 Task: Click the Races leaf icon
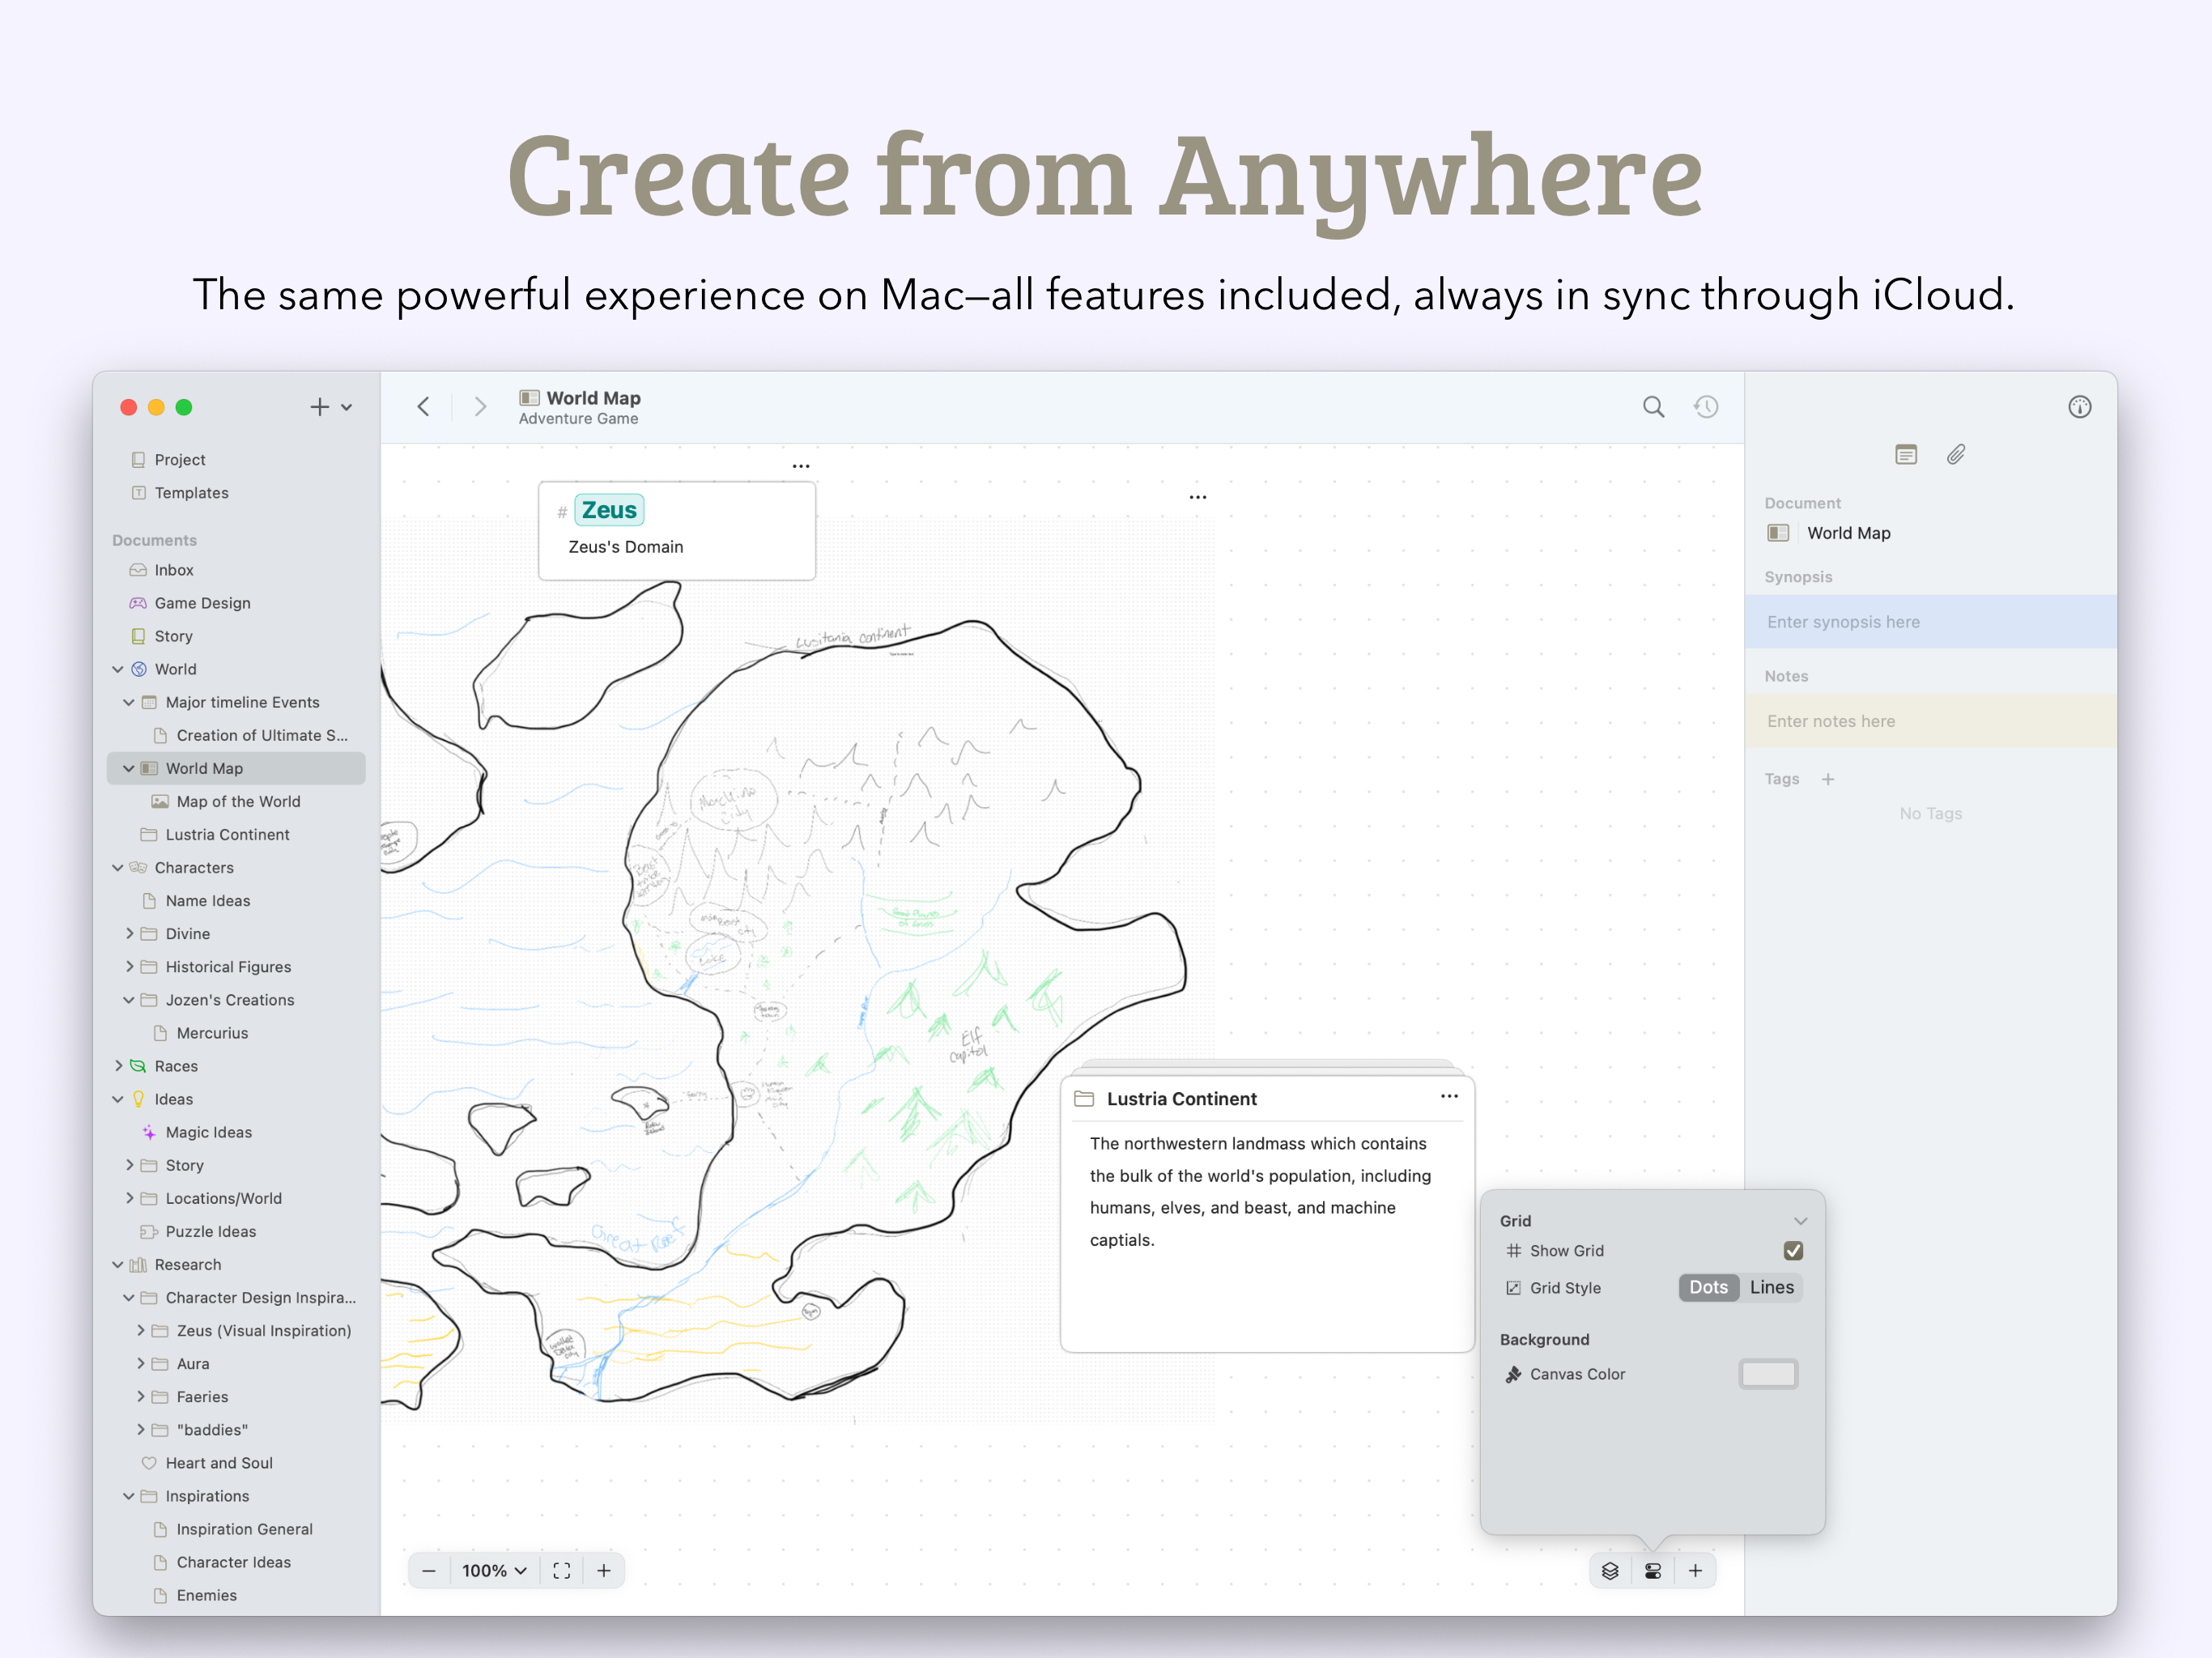(x=138, y=1067)
